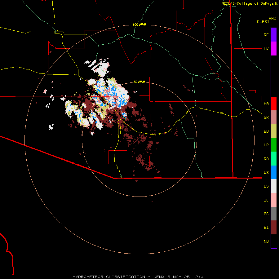The width and height of the screenshot is (279, 279).
Task: Click the UK magenta legend swatch
Action: (x=274, y=49)
